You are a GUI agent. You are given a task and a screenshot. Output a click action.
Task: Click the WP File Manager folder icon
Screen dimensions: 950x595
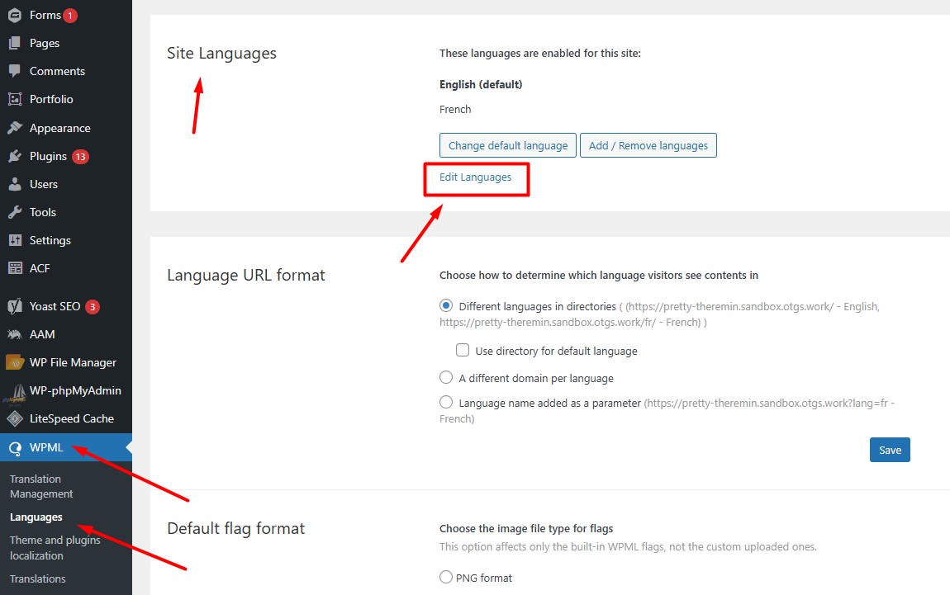pyautogui.click(x=15, y=362)
